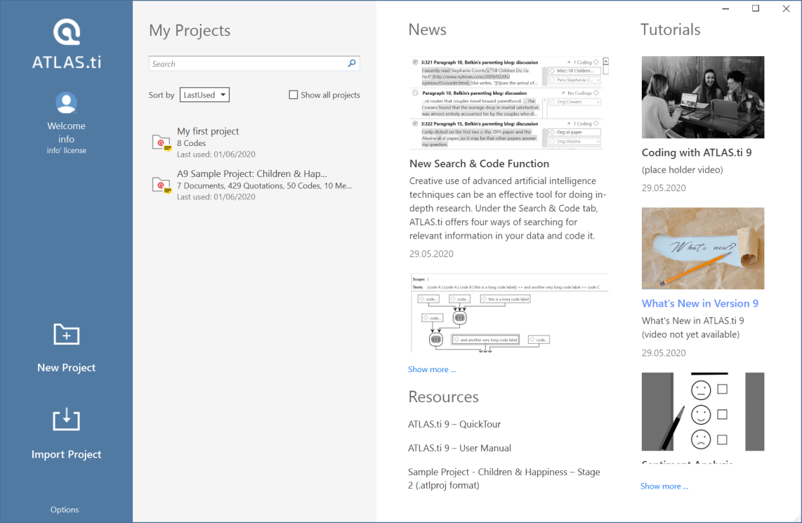The image size is (802, 523).
Task: Click the ATLAS.ti logo icon
Action: click(67, 33)
